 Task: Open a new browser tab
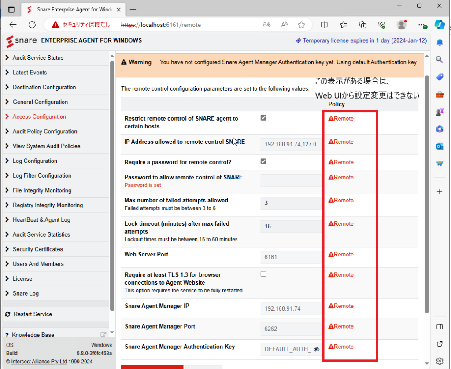click(x=133, y=10)
